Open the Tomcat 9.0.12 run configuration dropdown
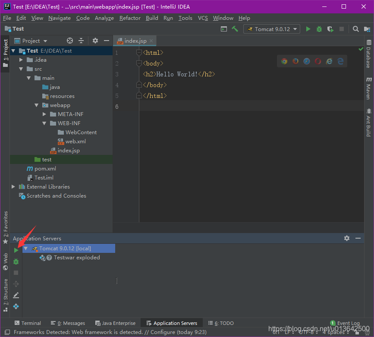Screen dimensions: 374x337 [272, 29]
